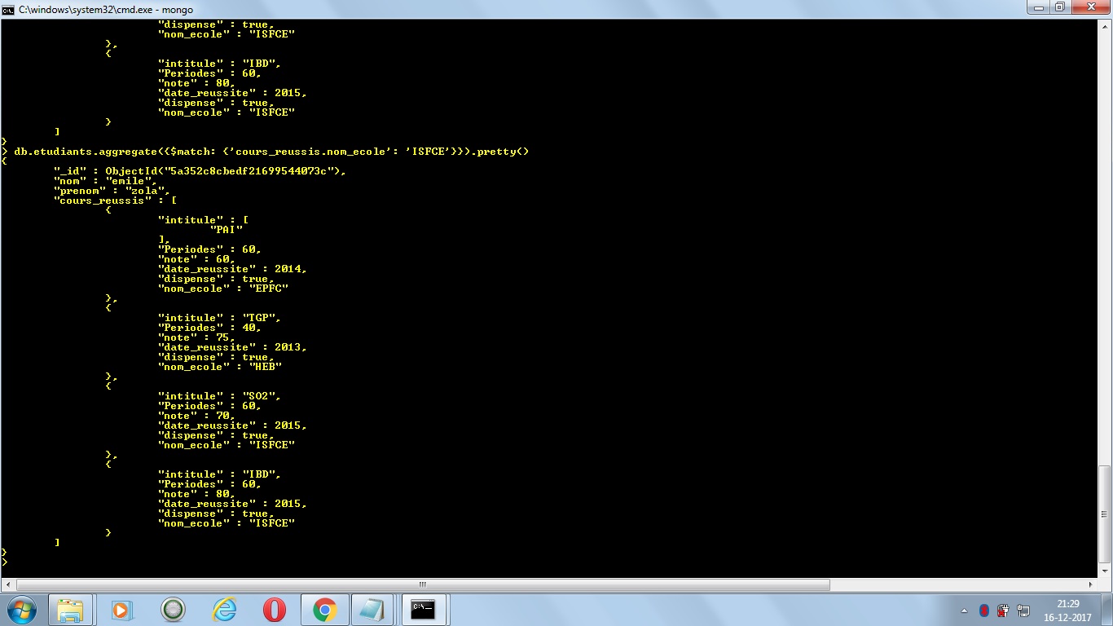Restore down the cmd.exe window
The image size is (1113, 626).
click(1059, 7)
